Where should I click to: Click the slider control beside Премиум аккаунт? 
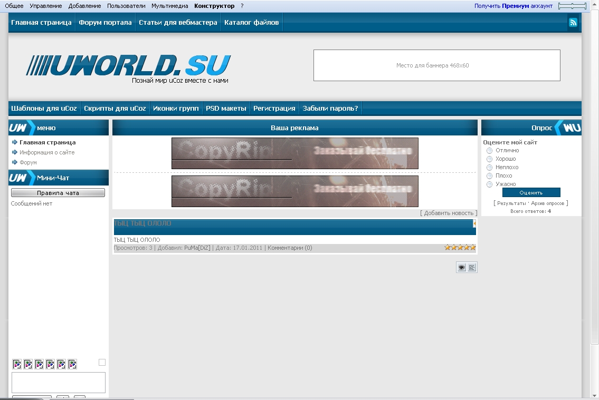tap(572, 6)
